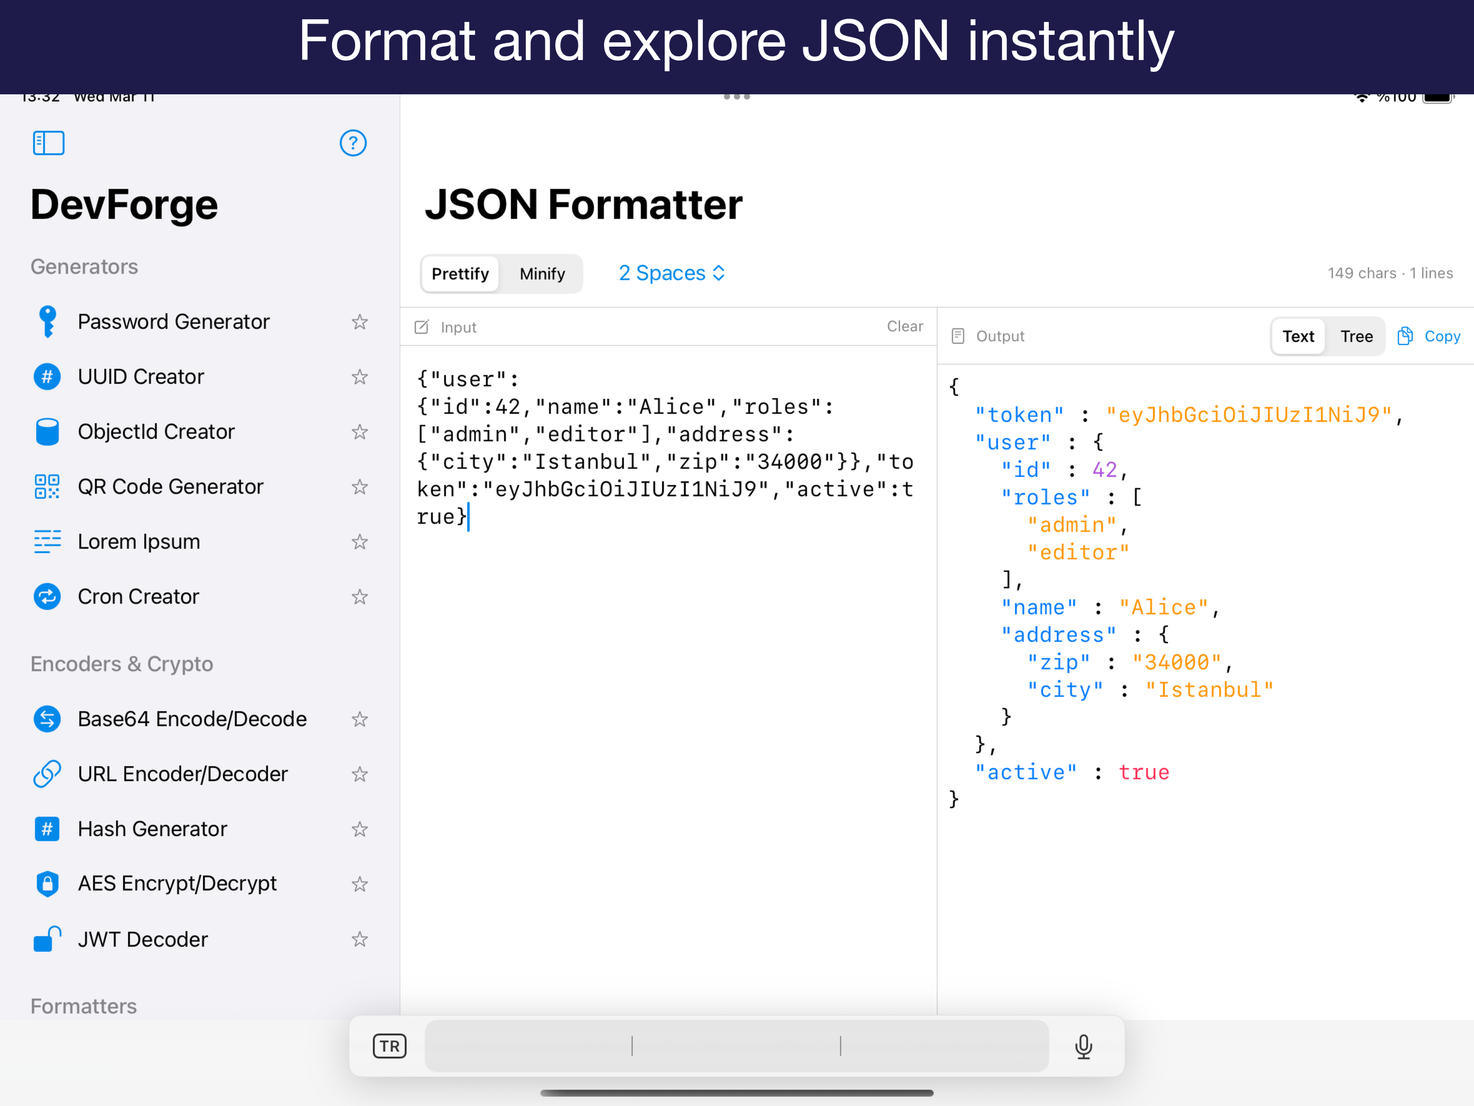Favorite QR Code Generator with its star
The width and height of the screenshot is (1474, 1106).
(360, 487)
